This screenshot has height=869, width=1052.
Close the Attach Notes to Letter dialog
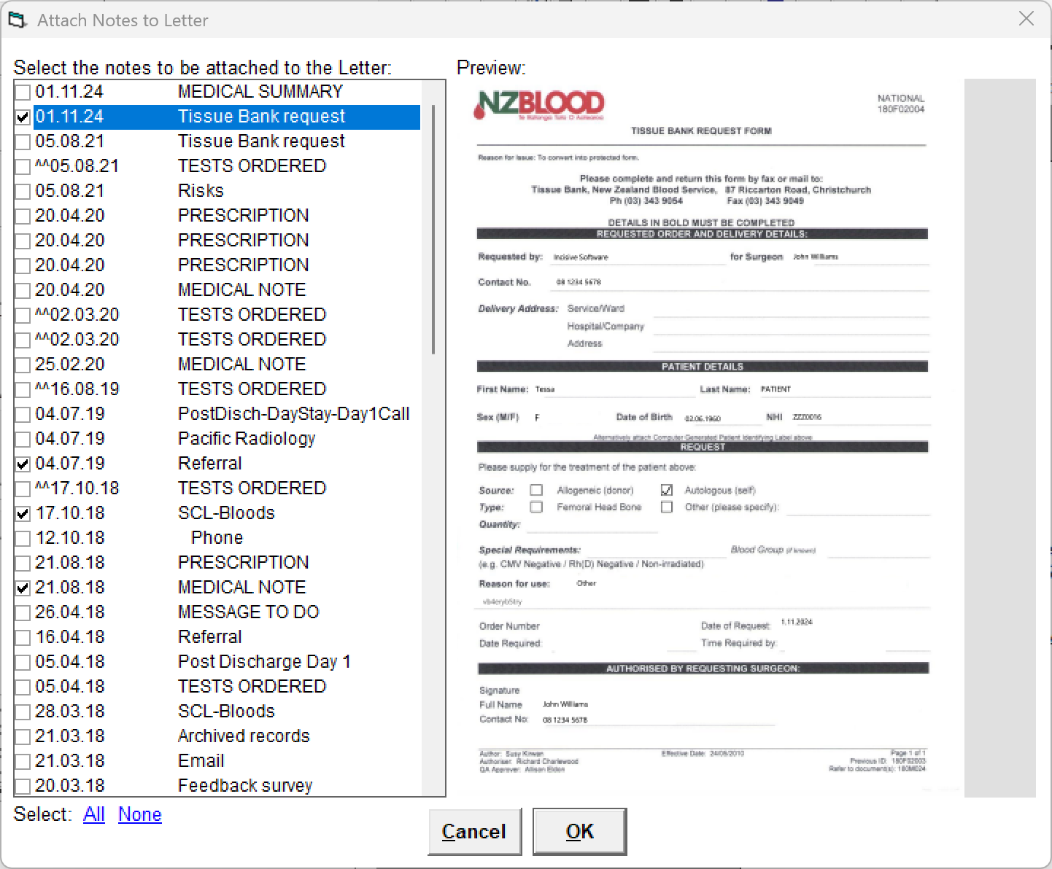point(1026,19)
